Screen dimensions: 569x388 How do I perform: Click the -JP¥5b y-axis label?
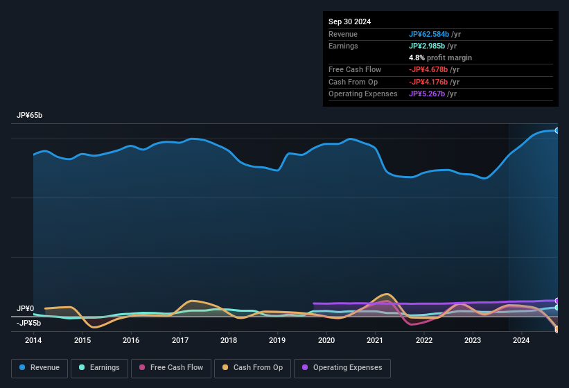click(x=28, y=323)
